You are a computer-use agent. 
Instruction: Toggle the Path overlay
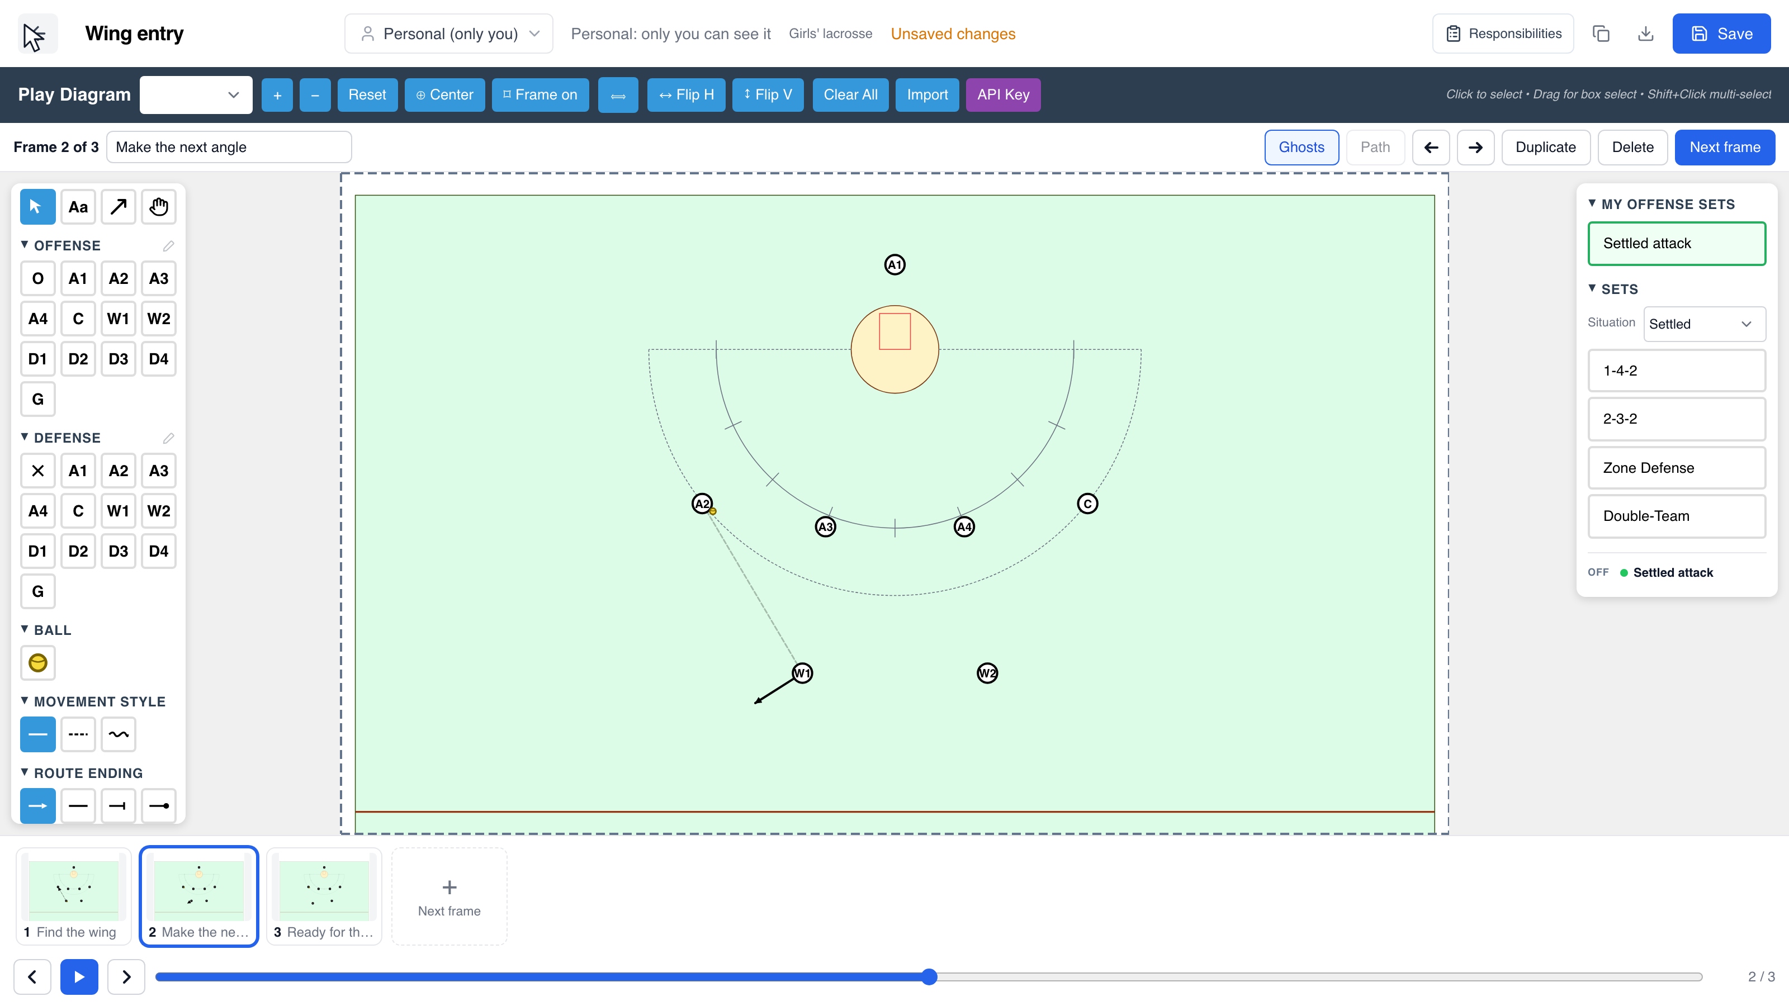coord(1375,147)
